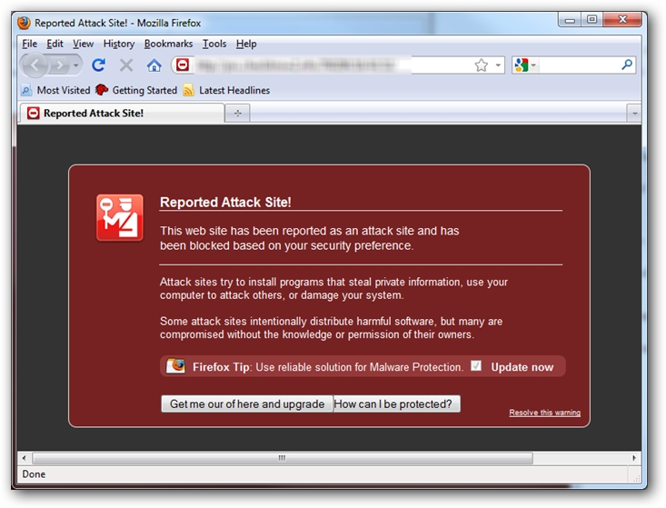Open the View menu
666x508 pixels.
(x=83, y=44)
